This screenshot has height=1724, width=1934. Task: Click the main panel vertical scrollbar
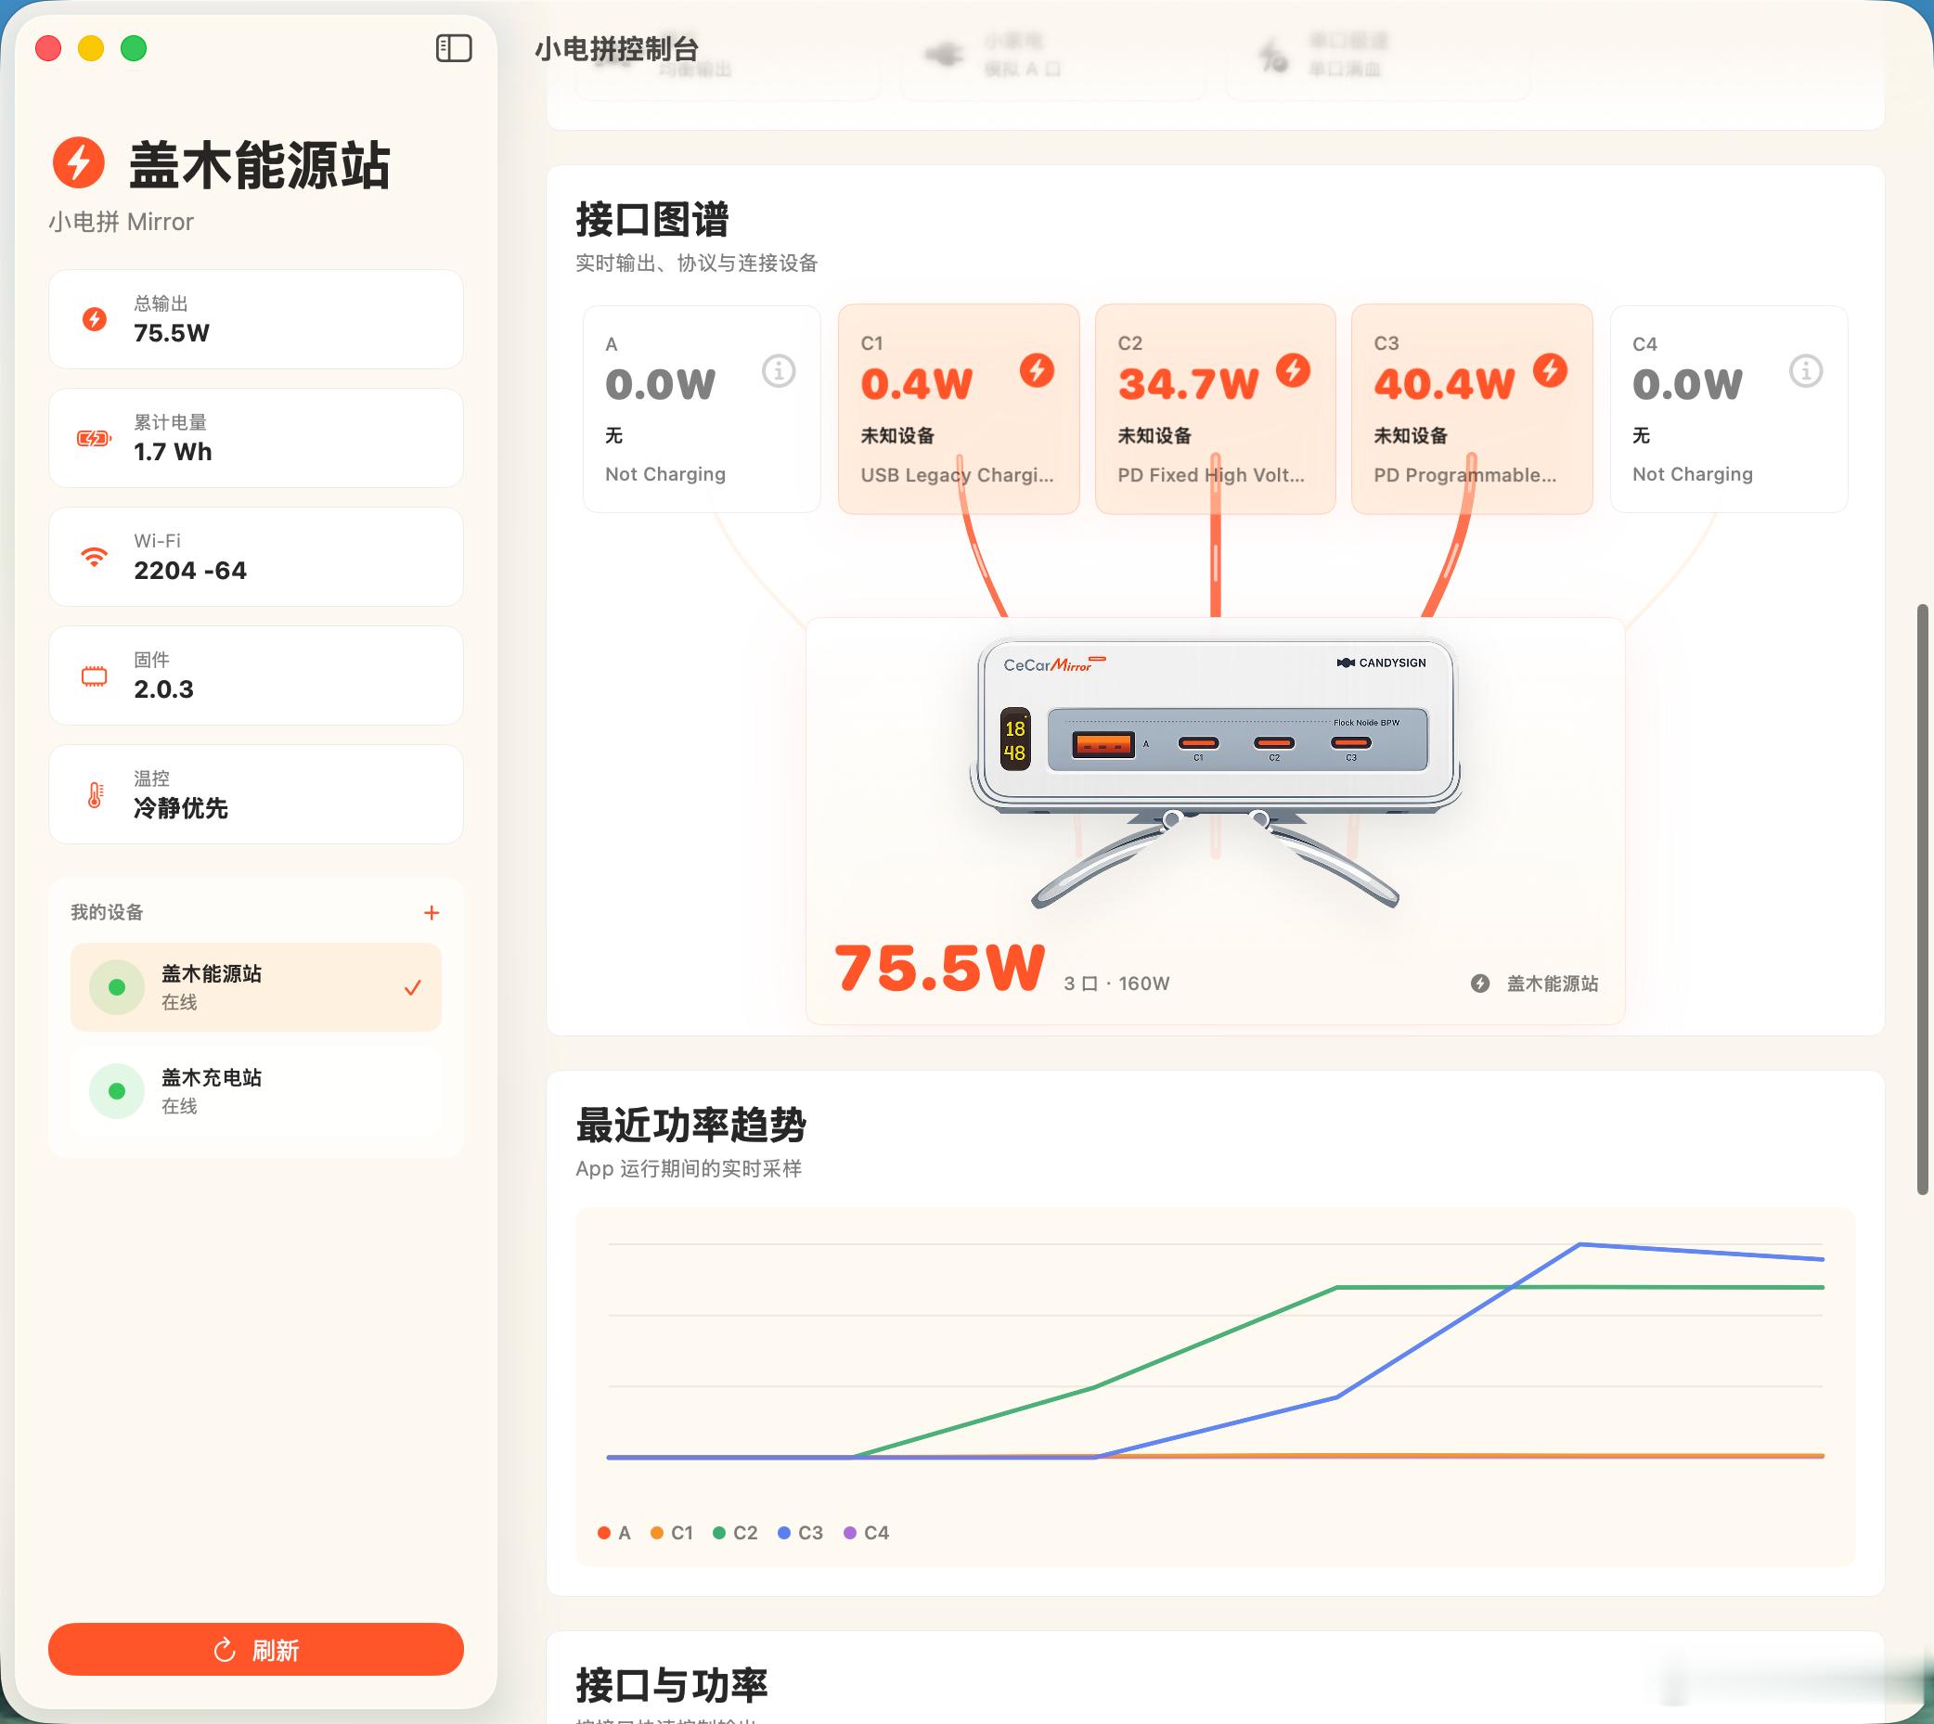(x=1923, y=900)
